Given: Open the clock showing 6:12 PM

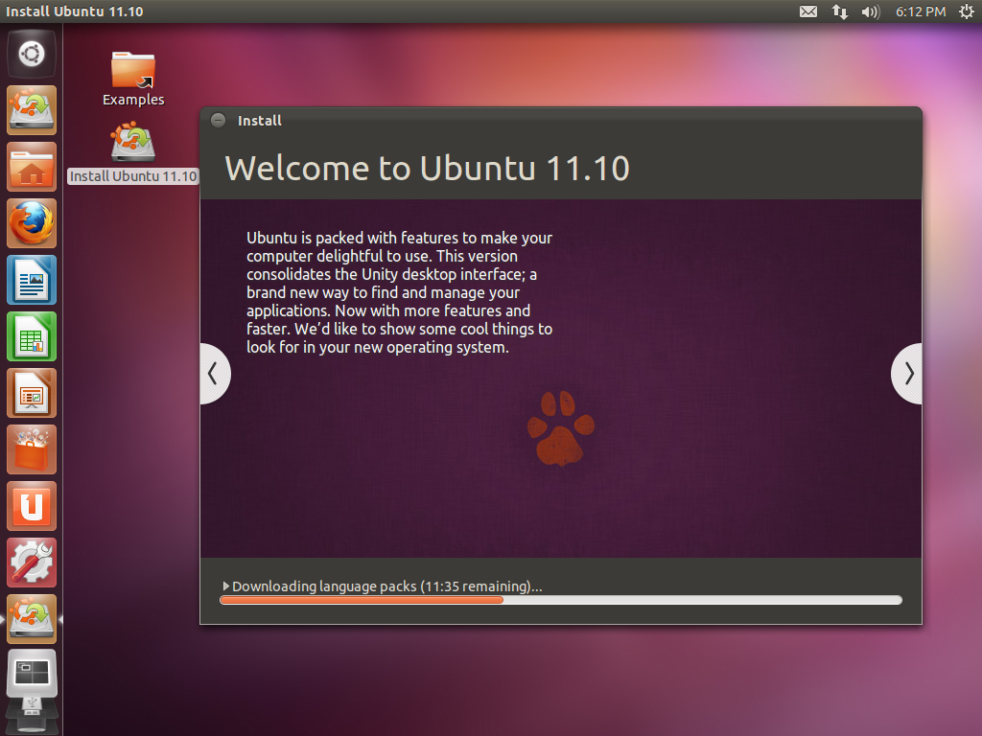Looking at the screenshot, I should [x=919, y=12].
